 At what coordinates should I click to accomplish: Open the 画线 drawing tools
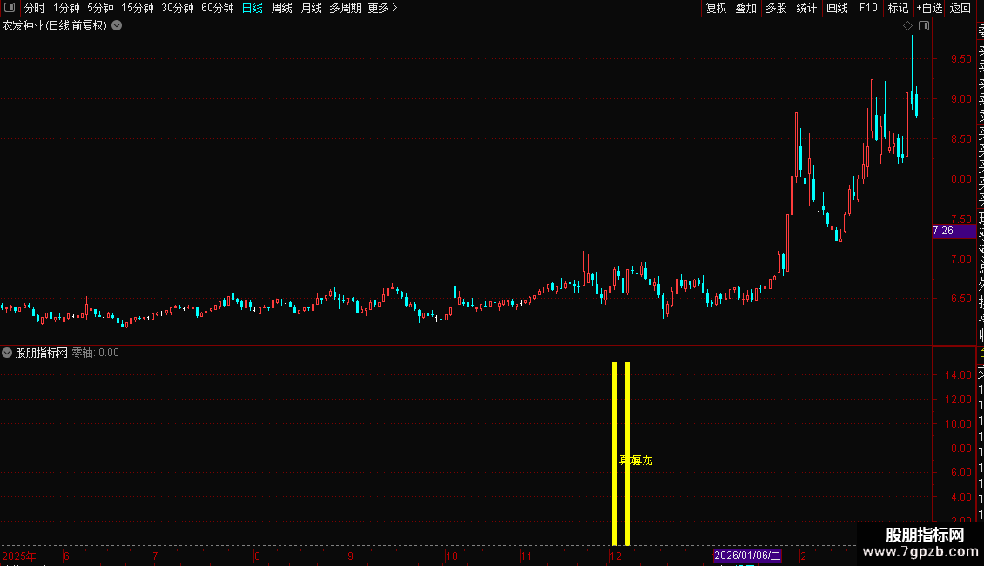click(x=837, y=8)
